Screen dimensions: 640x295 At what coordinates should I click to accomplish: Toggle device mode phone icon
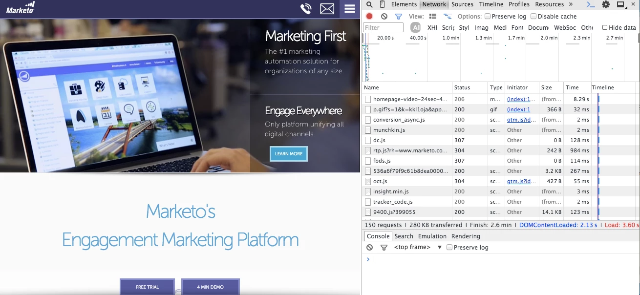[x=382, y=4]
